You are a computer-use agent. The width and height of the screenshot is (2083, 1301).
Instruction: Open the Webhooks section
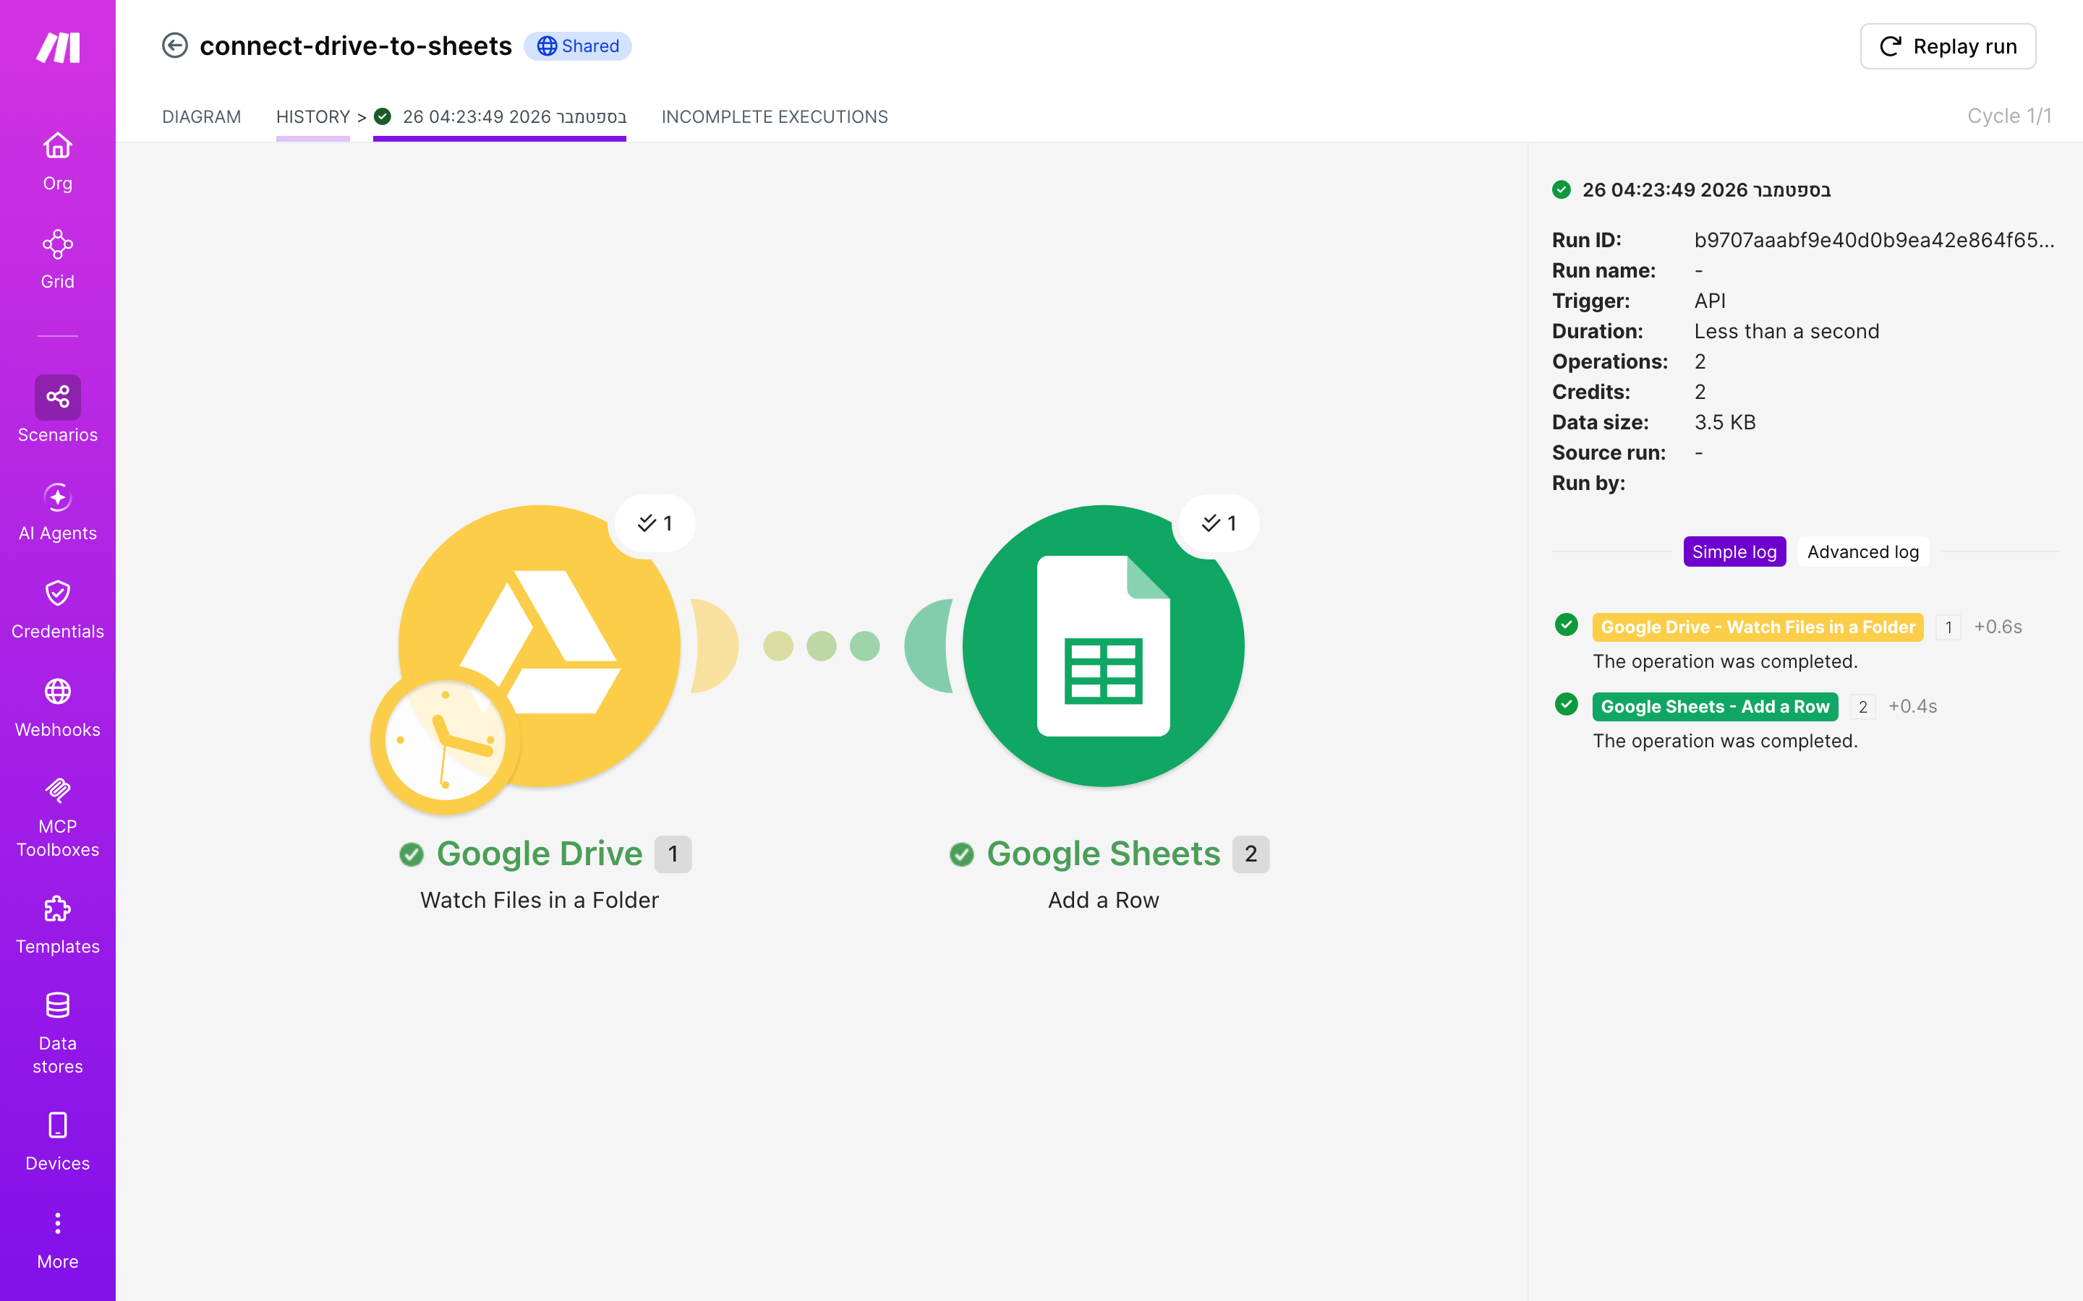58,708
